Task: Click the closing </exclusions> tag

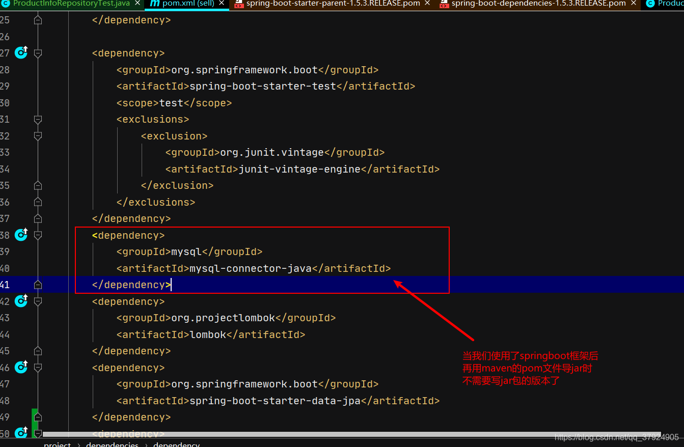Action: [156, 202]
